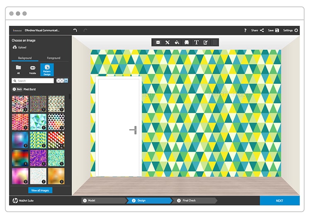Click the Settings label in top bar
Viewport: 311px width, 222px height.
tap(288, 30)
